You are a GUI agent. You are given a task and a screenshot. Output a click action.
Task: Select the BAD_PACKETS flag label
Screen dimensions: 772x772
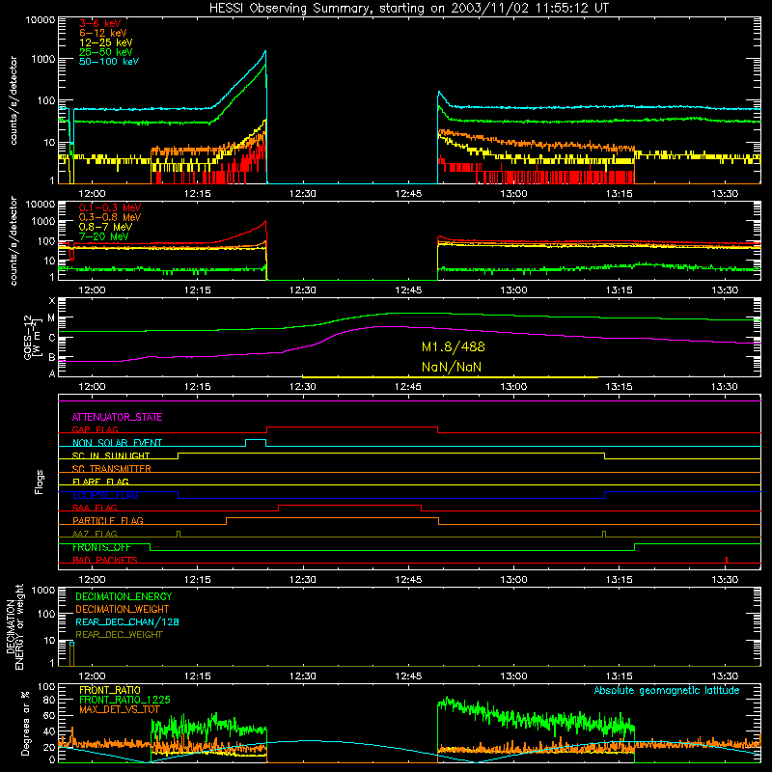pyautogui.click(x=105, y=560)
